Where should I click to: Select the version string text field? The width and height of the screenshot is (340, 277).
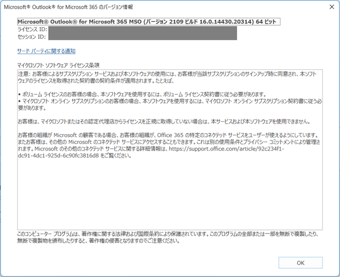(x=149, y=22)
